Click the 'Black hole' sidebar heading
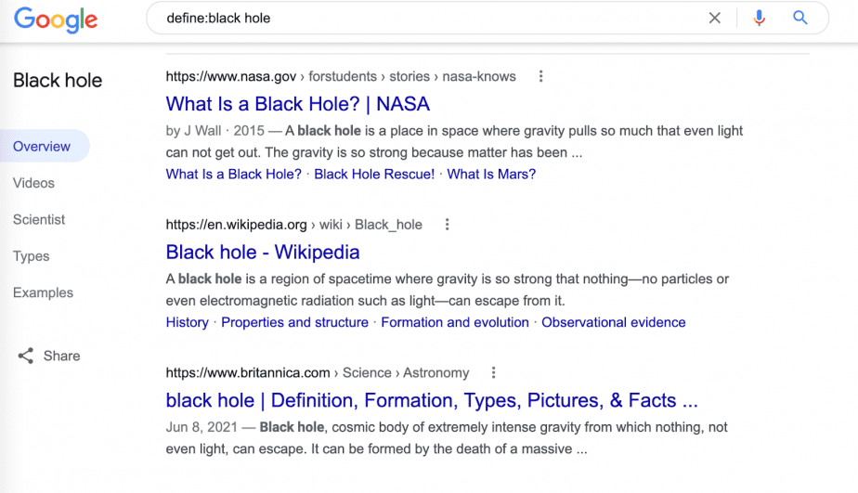858x493 pixels. [x=58, y=81]
